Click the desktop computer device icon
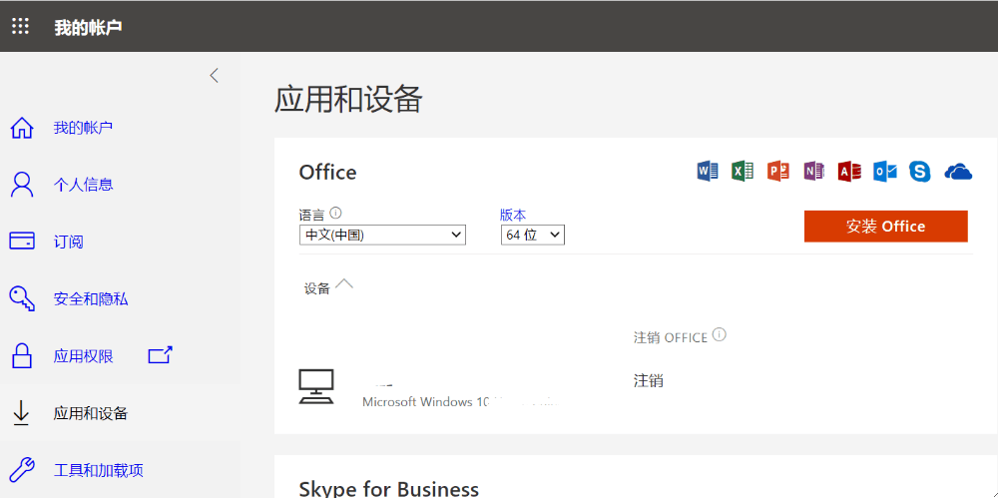The width and height of the screenshot is (998, 500). (x=316, y=386)
